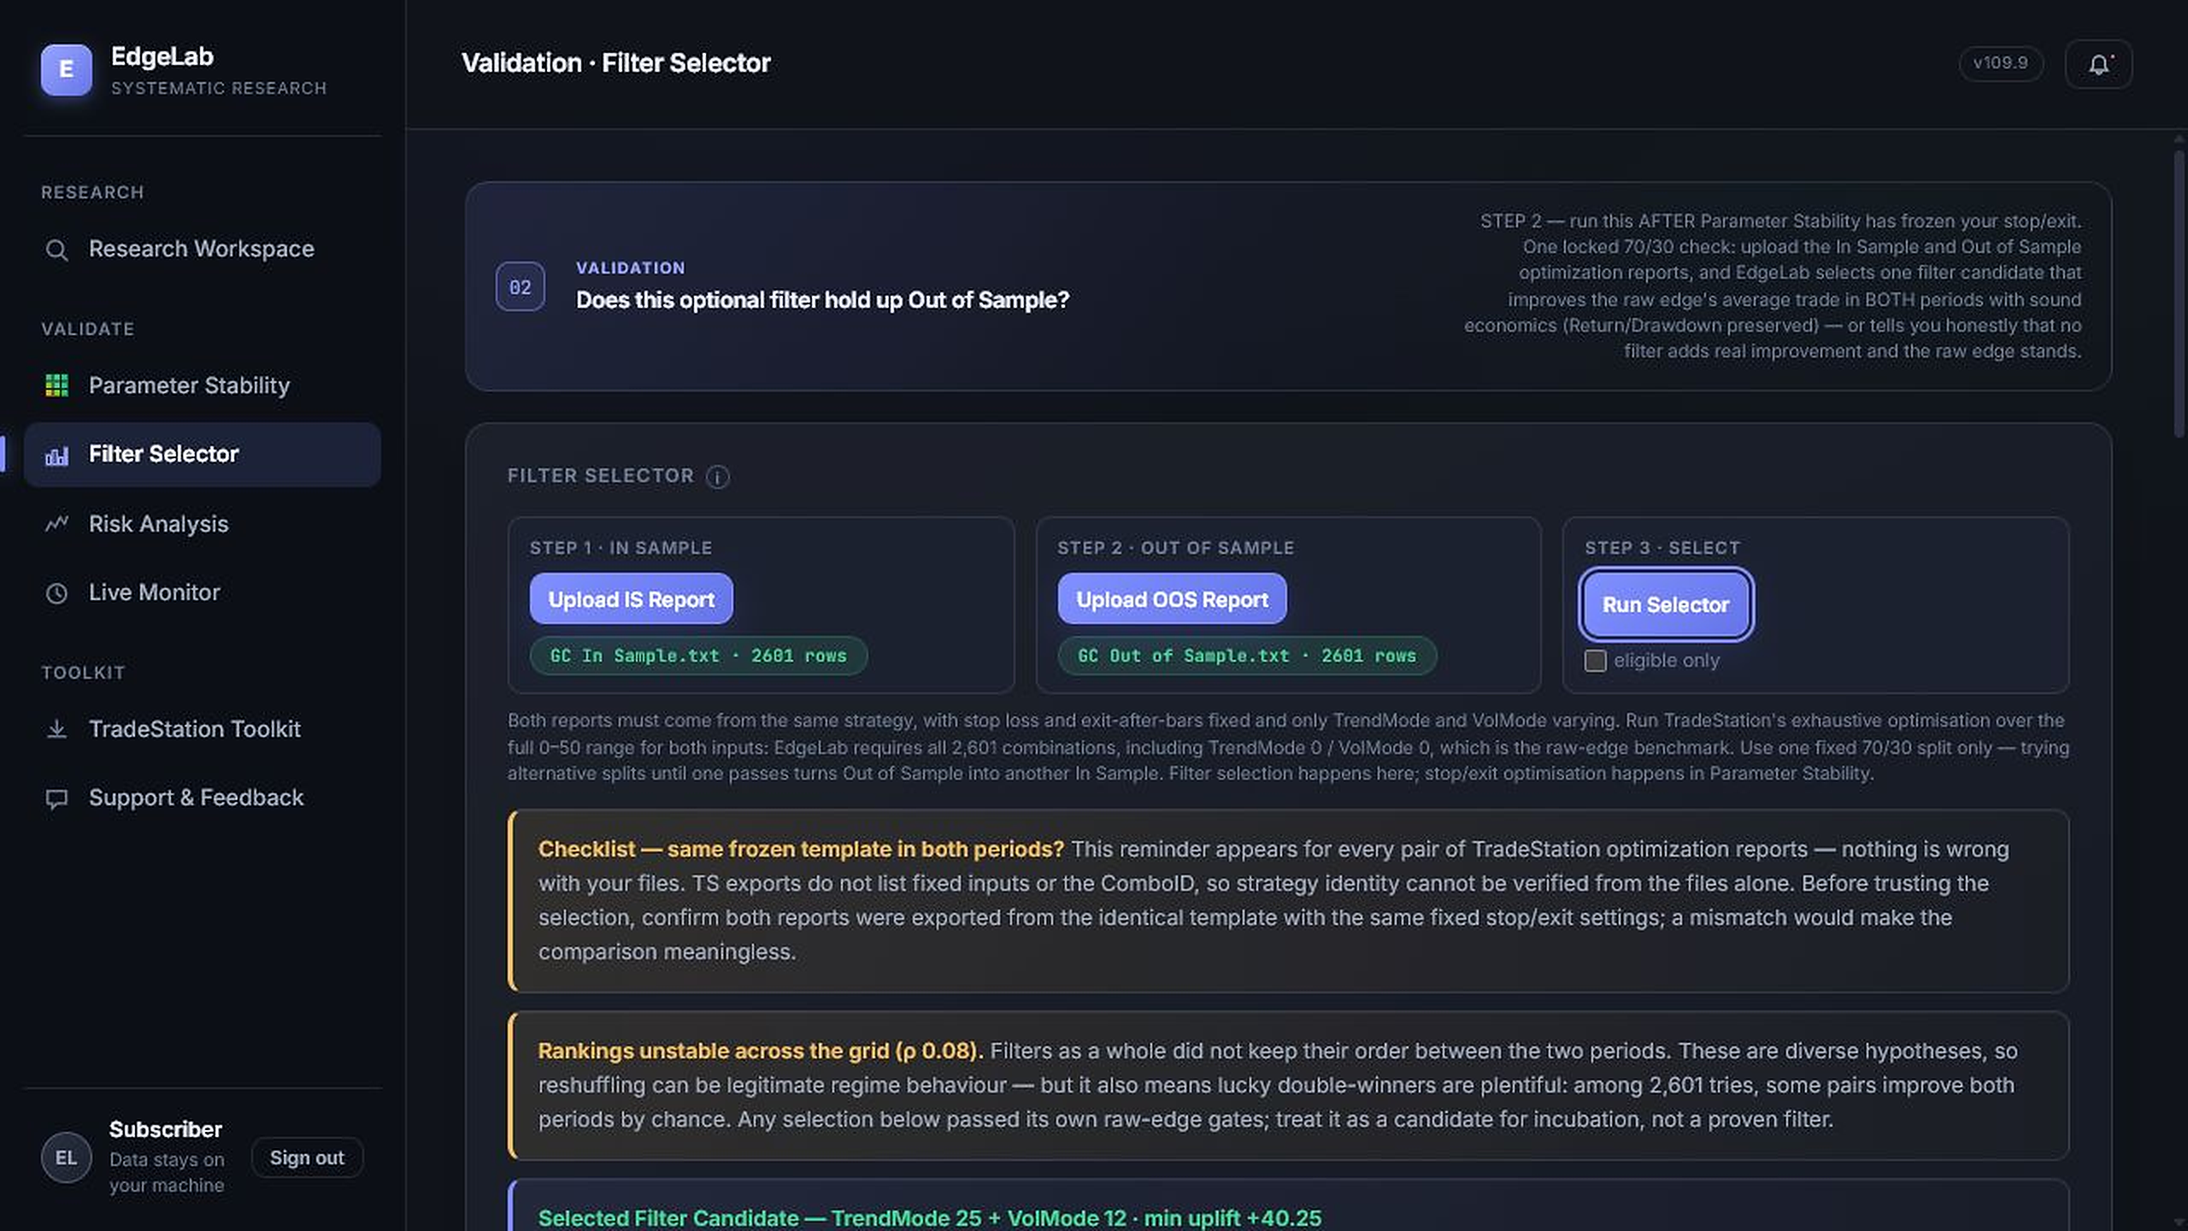Click the EL user avatar

pyautogui.click(x=66, y=1157)
